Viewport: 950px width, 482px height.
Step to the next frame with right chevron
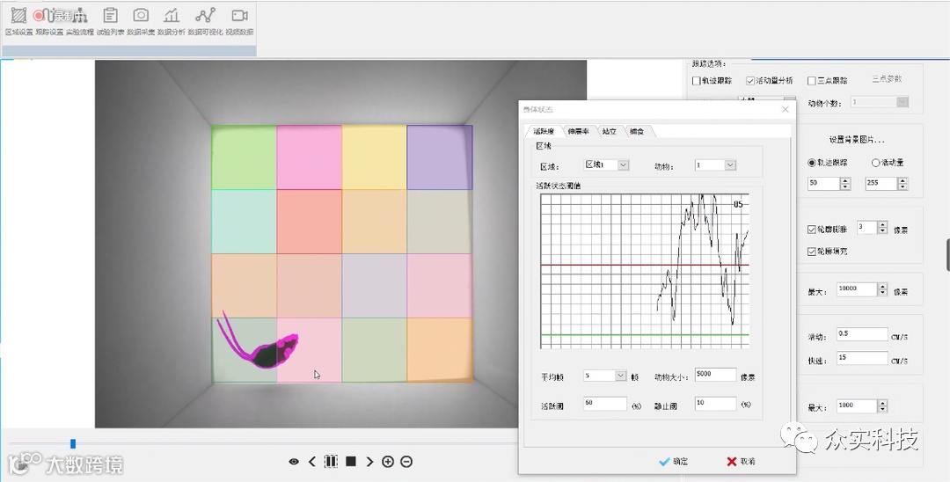pos(369,462)
